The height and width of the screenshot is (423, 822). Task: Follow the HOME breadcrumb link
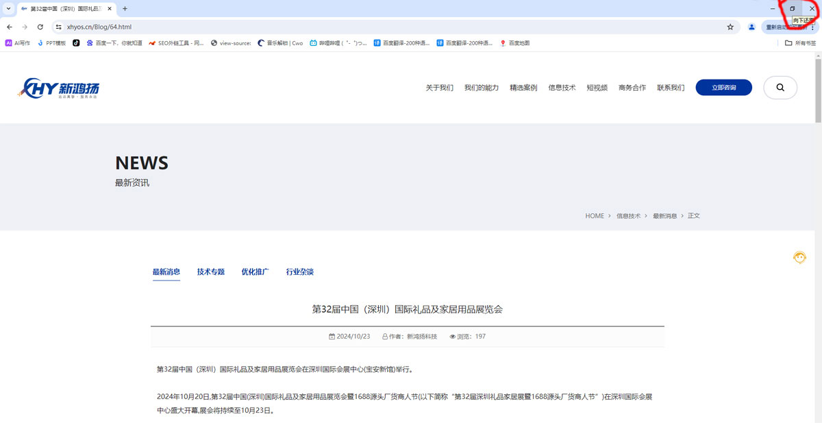[x=594, y=216]
